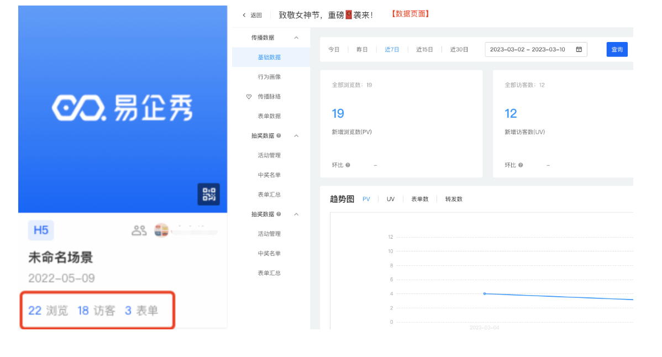Click the date range input field
Viewport: 662px width, 357px height.
tap(528, 49)
